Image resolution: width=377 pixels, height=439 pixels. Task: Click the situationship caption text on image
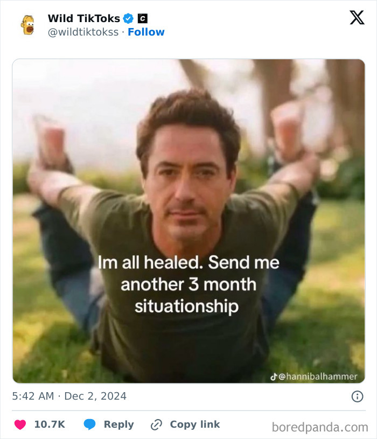tap(187, 306)
